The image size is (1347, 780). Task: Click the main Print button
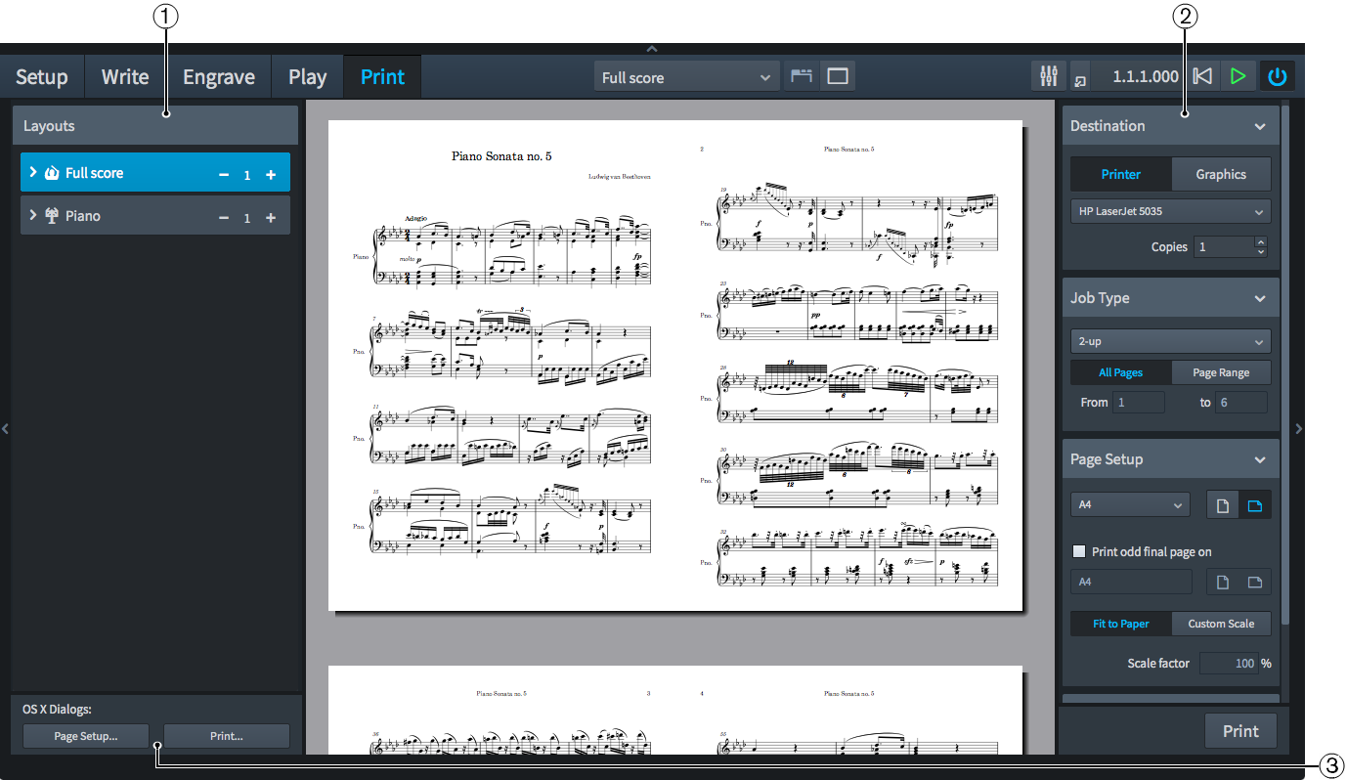tap(1240, 731)
